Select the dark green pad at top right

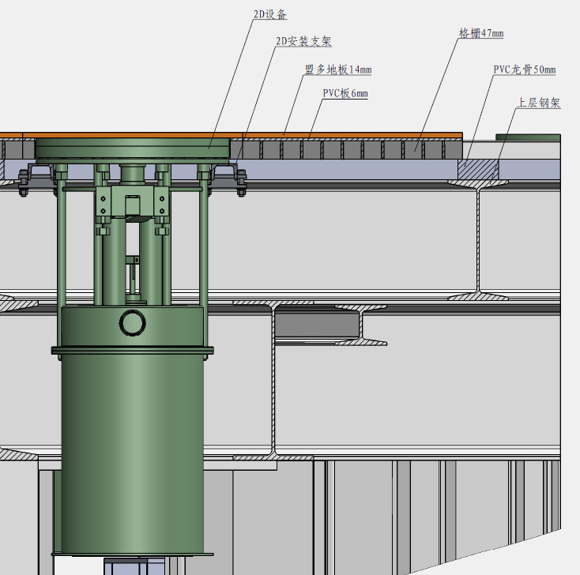coord(527,137)
